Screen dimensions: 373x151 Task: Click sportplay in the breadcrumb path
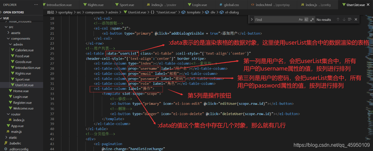tap(65, 12)
